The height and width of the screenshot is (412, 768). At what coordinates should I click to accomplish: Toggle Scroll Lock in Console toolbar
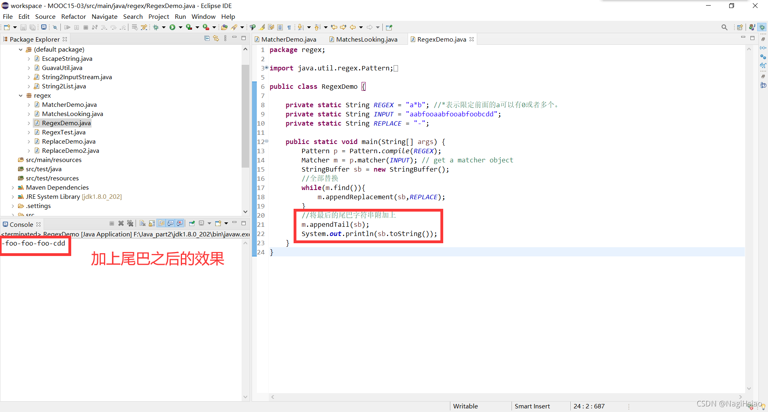coord(152,223)
